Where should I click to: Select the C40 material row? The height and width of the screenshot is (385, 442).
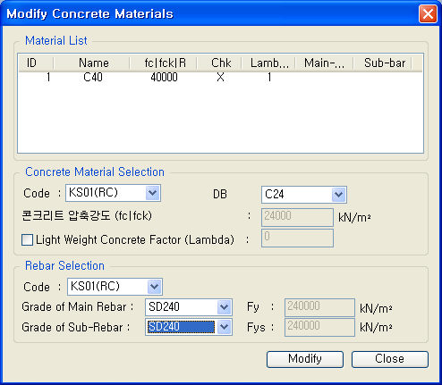[220, 78]
